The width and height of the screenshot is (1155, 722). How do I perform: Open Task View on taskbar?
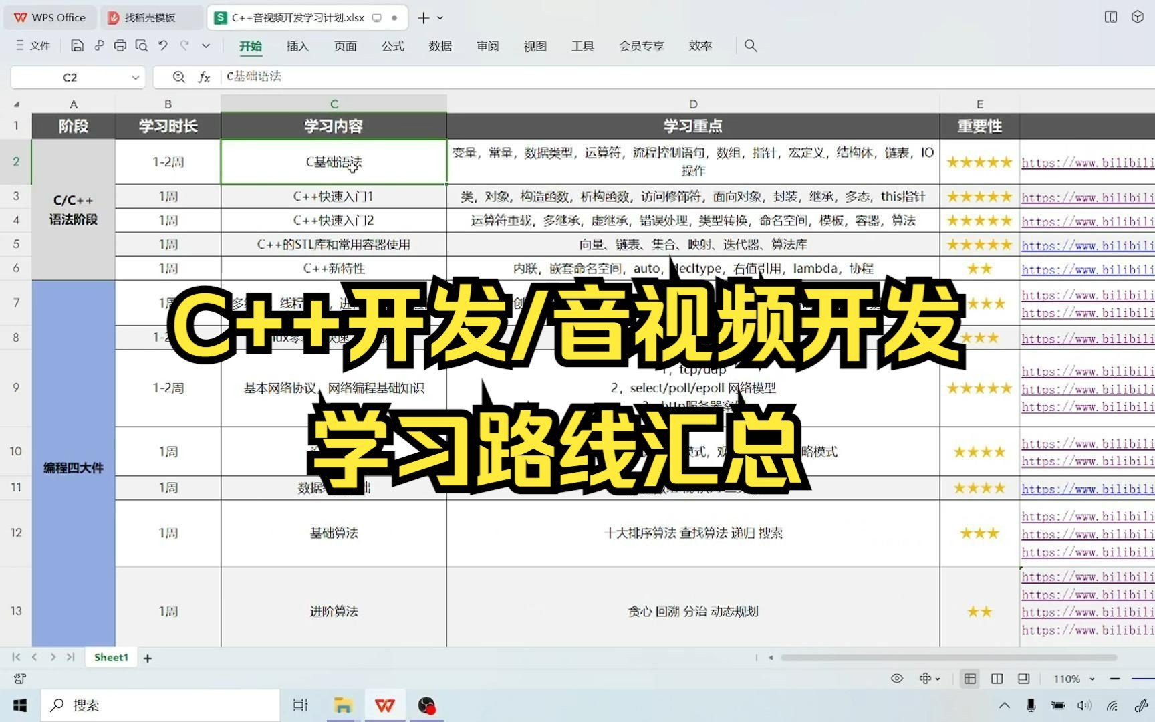coord(301,705)
